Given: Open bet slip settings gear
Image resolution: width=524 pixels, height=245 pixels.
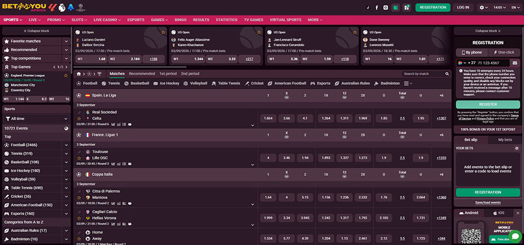Looking at the screenshot, I should (x=517, y=148).
